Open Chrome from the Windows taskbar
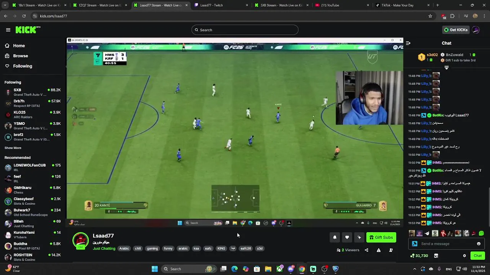This screenshot has width=490, height=275. (302, 269)
